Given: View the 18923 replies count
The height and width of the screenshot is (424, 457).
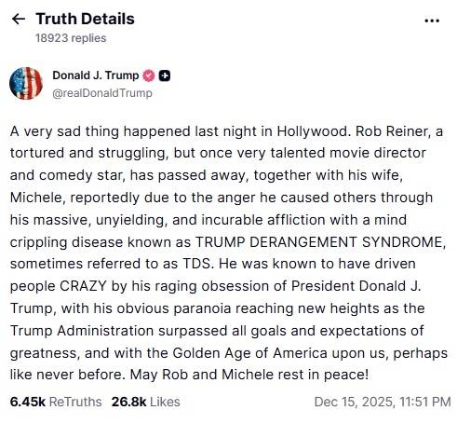Looking at the screenshot, I should point(71,38).
